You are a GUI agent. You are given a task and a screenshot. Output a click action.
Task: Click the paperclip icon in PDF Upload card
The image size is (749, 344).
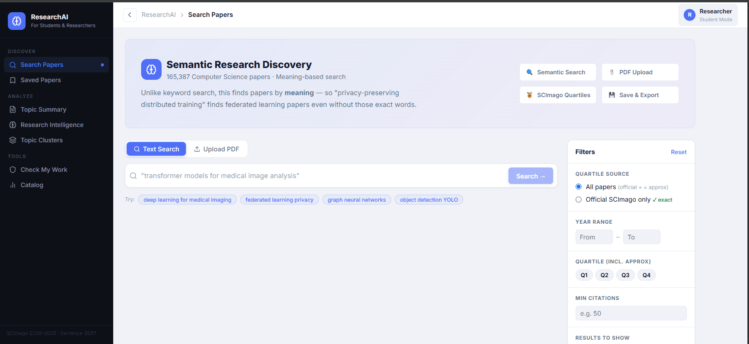coord(612,72)
